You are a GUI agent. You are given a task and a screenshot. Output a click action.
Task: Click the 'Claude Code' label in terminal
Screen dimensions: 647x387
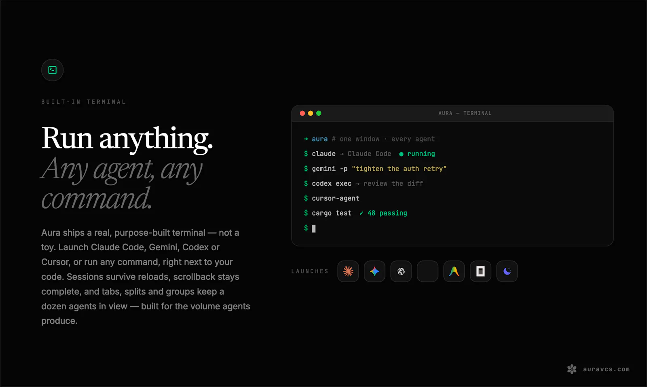pos(369,154)
